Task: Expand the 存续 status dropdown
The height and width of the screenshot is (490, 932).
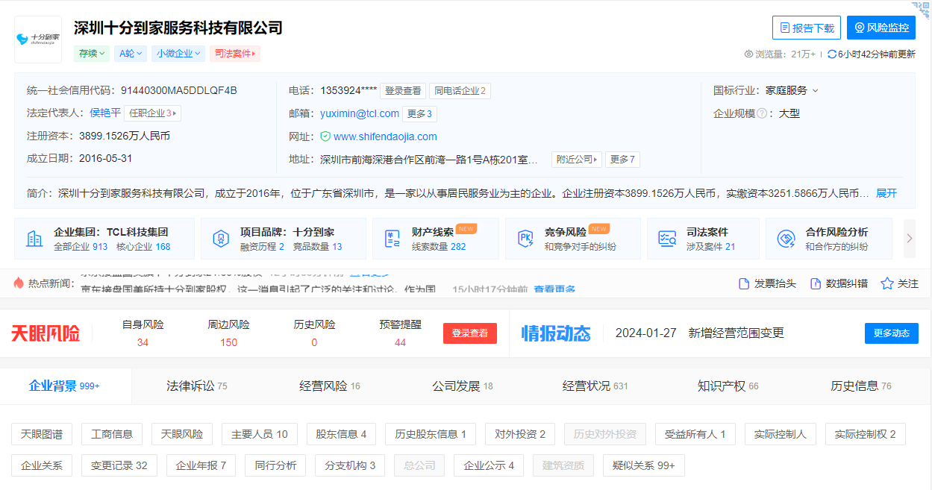Action: [x=92, y=54]
